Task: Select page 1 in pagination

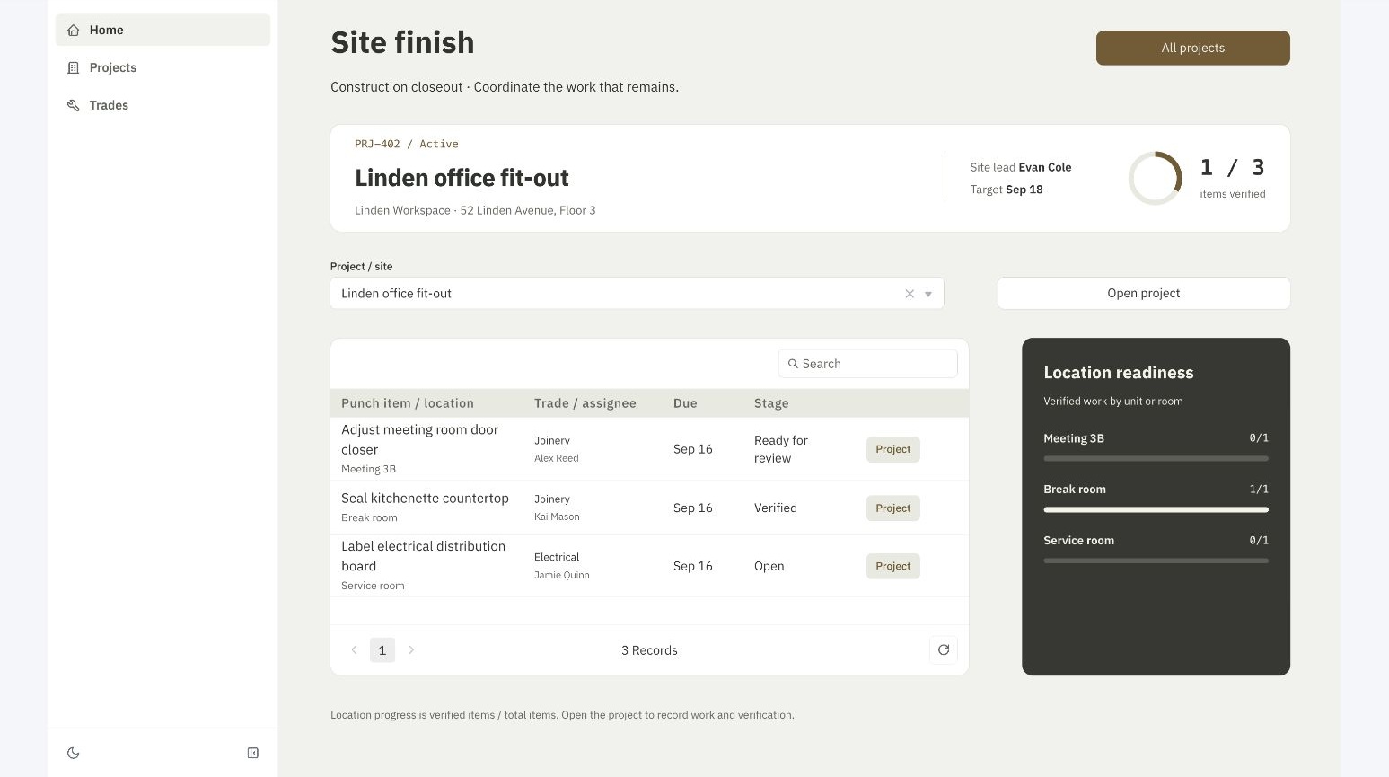Action: [x=382, y=650]
